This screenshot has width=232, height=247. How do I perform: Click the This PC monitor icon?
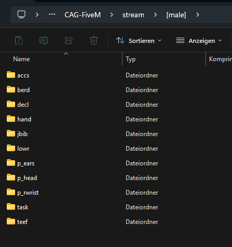21,15
